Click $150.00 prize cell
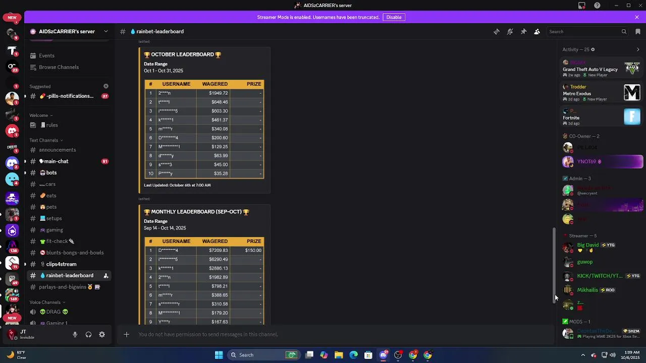The width and height of the screenshot is (646, 363). pos(253,251)
